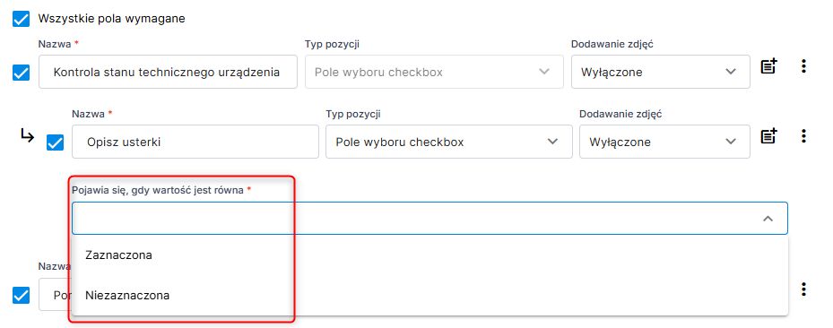Screen dimensions: 833x328
Task: Toggle Wszystkie pola wymagane checkbox
Action: [21, 19]
